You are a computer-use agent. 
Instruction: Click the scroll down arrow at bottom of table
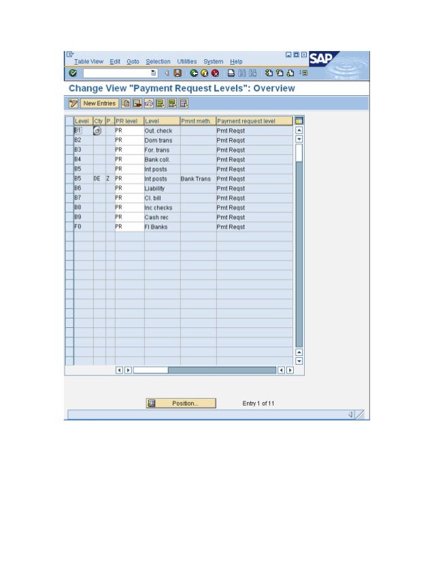299,361
